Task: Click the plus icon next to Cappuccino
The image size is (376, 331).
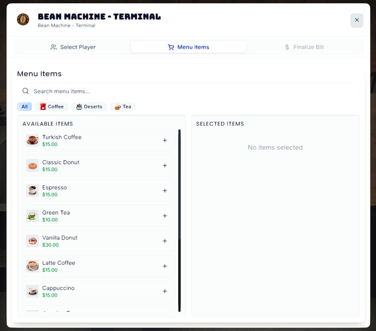Action: click(165, 291)
